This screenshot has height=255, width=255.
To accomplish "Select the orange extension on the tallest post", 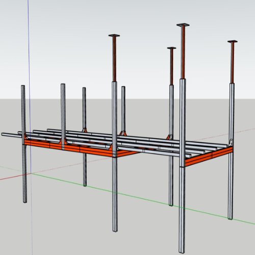I will (183, 53).
